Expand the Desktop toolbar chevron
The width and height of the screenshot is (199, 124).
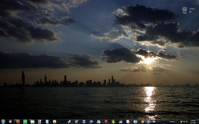click(176, 121)
